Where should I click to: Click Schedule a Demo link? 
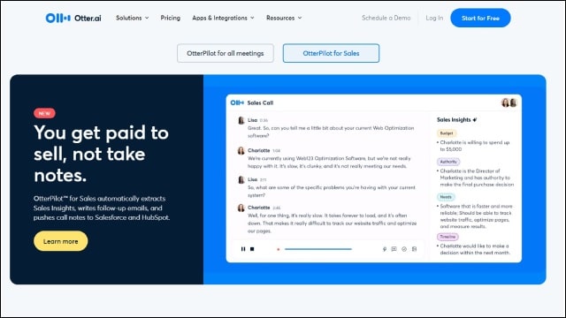tap(386, 18)
